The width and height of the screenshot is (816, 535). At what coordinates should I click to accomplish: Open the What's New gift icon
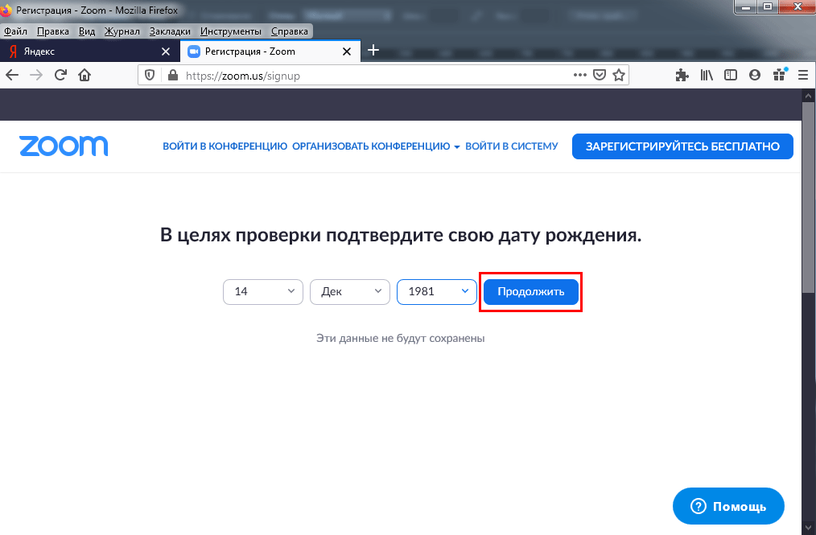tap(779, 74)
